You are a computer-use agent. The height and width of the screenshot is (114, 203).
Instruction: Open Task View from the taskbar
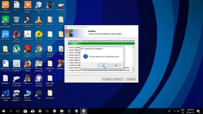pos(18,111)
